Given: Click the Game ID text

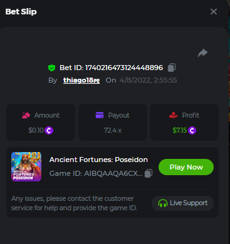Looking at the screenshot, I should [96, 173].
